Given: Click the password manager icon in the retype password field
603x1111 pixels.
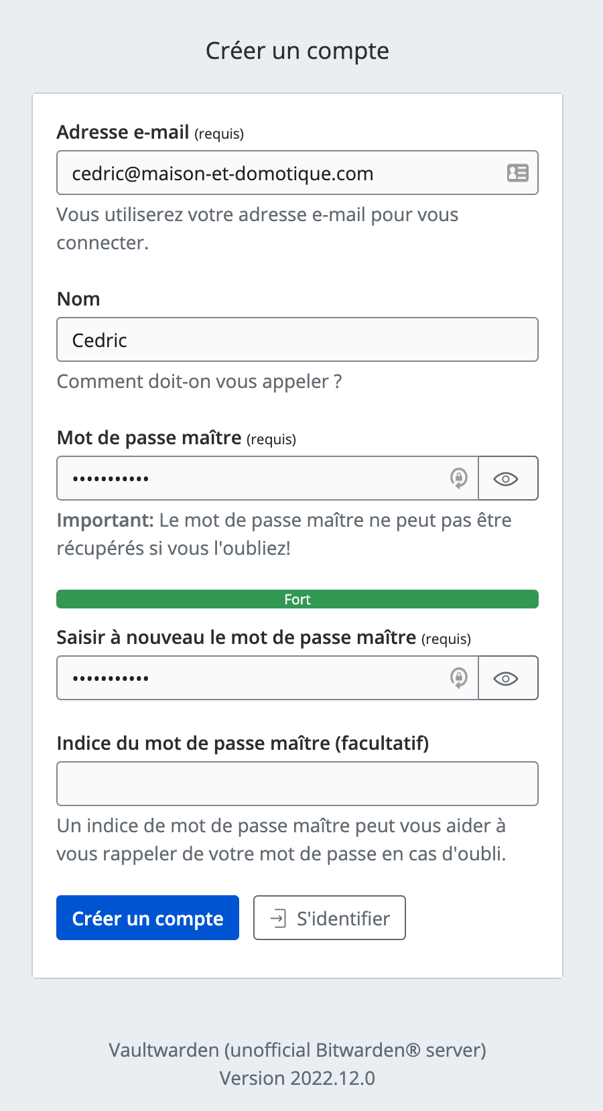Looking at the screenshot, I should point(459,678).
